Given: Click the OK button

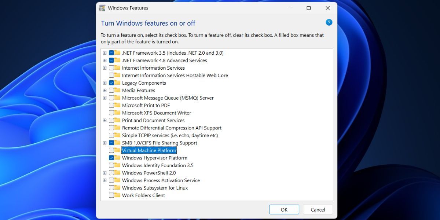Looking at the screenshot, I should (284, 209).
